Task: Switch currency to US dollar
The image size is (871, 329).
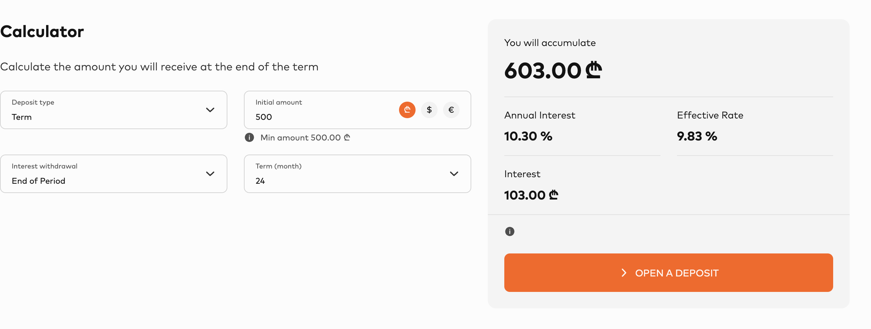Action: coord(429,110)
